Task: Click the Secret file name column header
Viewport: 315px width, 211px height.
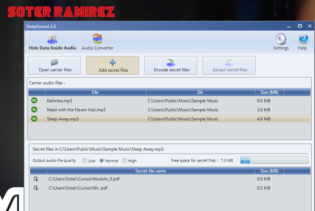Action: click(151, 171)
